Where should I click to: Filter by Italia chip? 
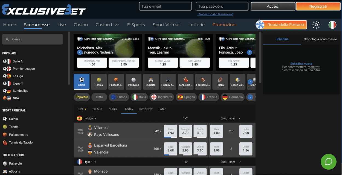pos(140,97)
